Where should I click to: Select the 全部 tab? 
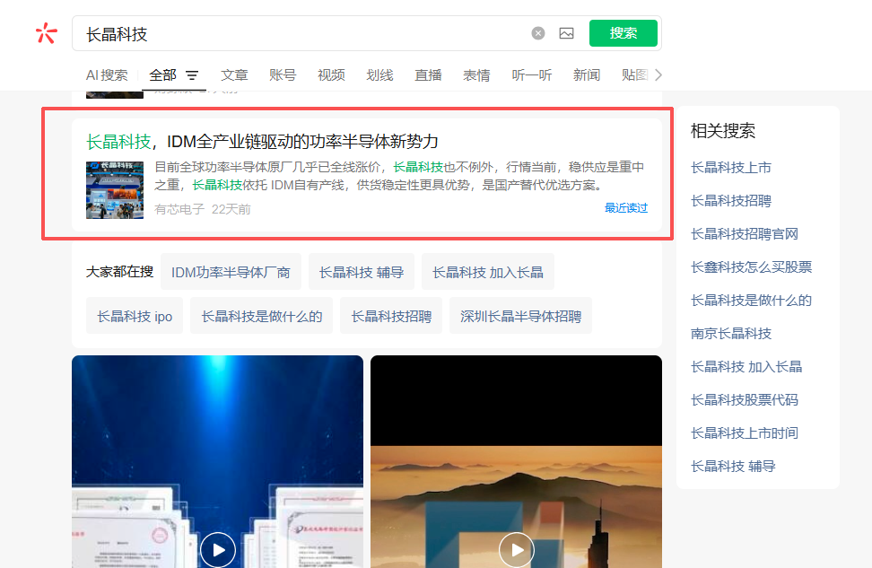[x=162, y=75]
